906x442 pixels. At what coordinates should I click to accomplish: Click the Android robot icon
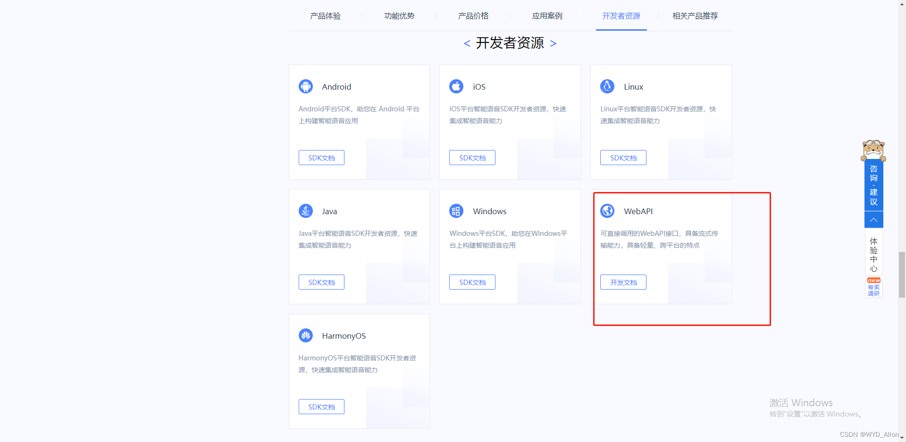[306, 86]
